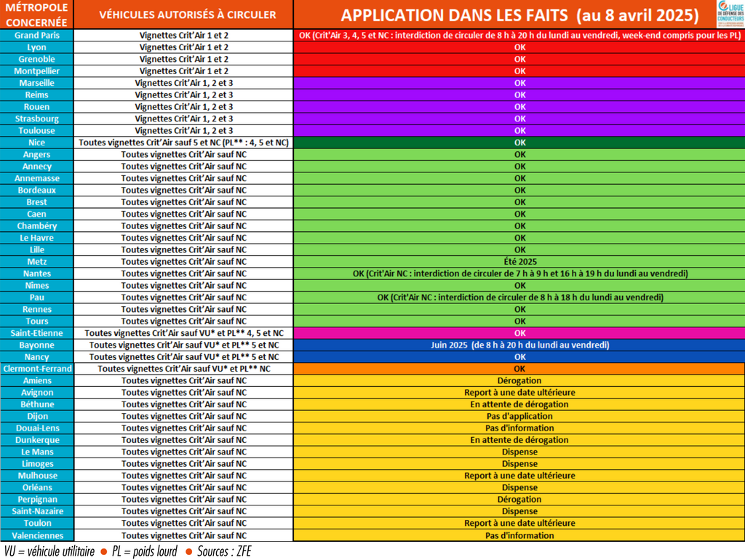Click the 'MÉTROPOLE CONCERNÉE' column header

36,15
